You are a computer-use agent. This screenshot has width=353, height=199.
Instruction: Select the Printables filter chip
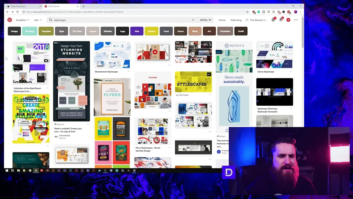tap(225, 31)
